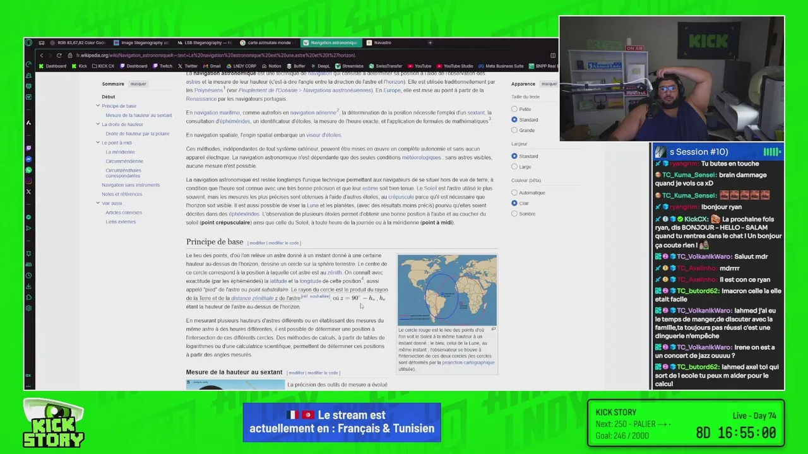Open Kick bookmark in bookmarks bar

79,66
